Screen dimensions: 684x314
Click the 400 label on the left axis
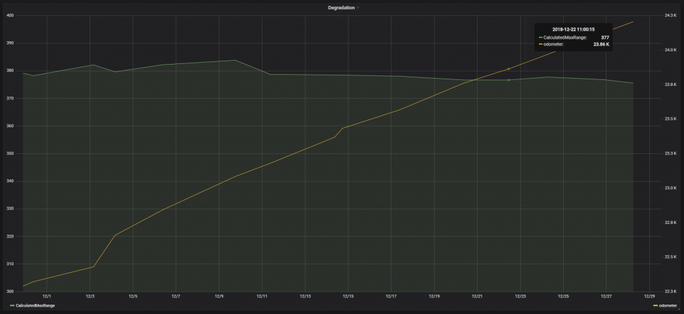coord(9,15)
